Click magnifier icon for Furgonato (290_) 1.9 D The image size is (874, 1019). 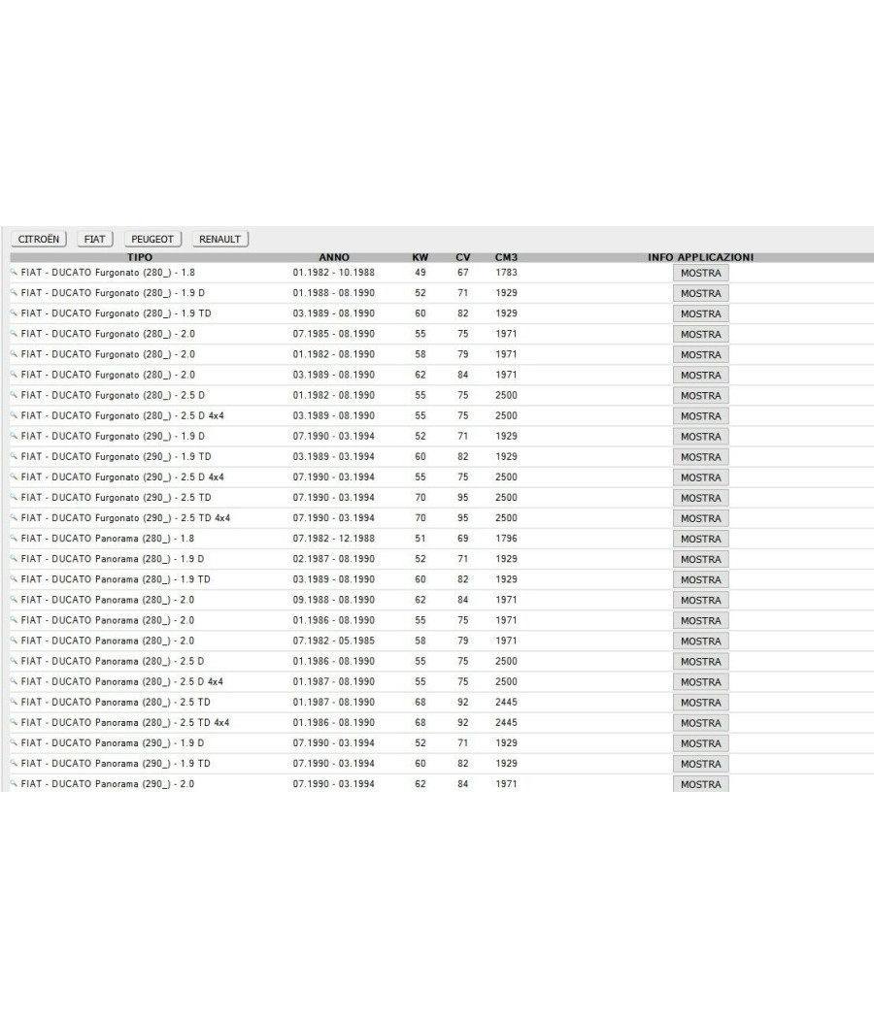coord(14,436)
